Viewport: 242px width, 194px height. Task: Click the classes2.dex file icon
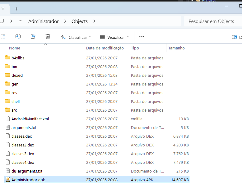pos(8,145)
